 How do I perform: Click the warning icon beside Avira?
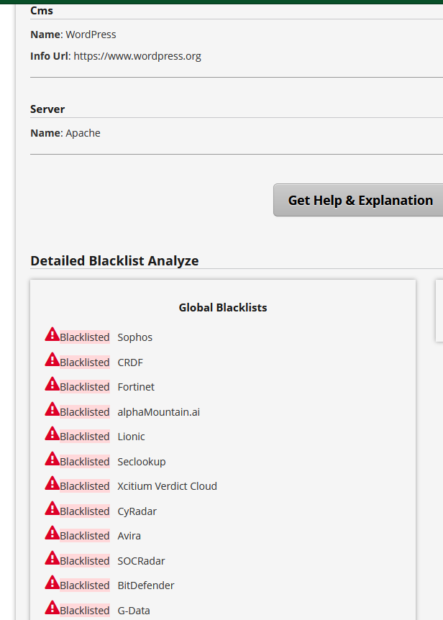click(x=52, y=533)
